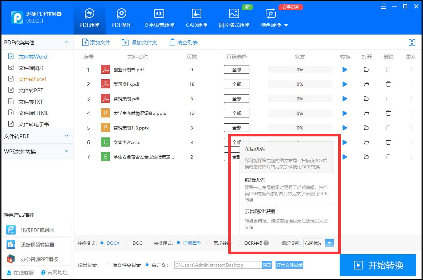Click the progress bar of 大学生恋爱情况调查2.pptx
423x280 pixels.
[300, 113]
